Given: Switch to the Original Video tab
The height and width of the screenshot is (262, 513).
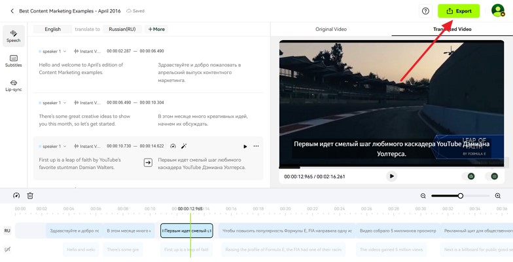Looking at the screenshot, I should pyautogui.click(x=331, y=29).
